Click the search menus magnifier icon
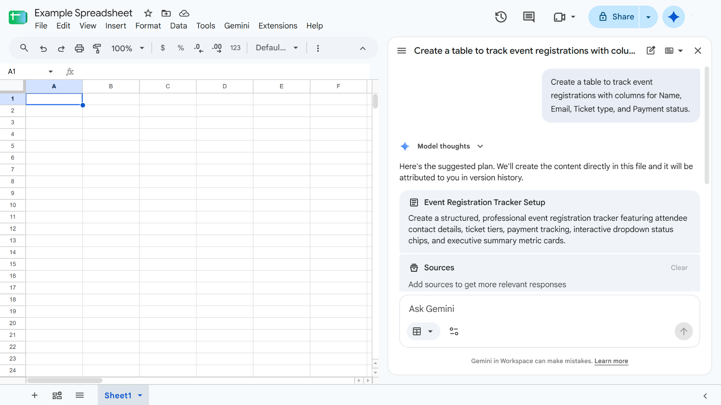The image size is (721, 405). point(24,48)
